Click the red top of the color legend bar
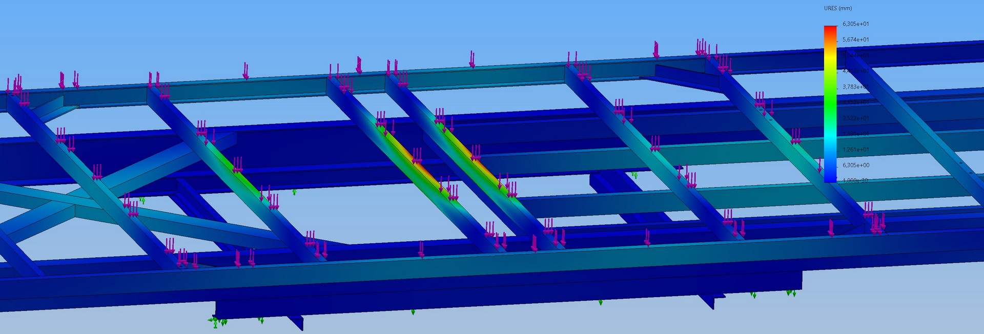 coord(830,30)
